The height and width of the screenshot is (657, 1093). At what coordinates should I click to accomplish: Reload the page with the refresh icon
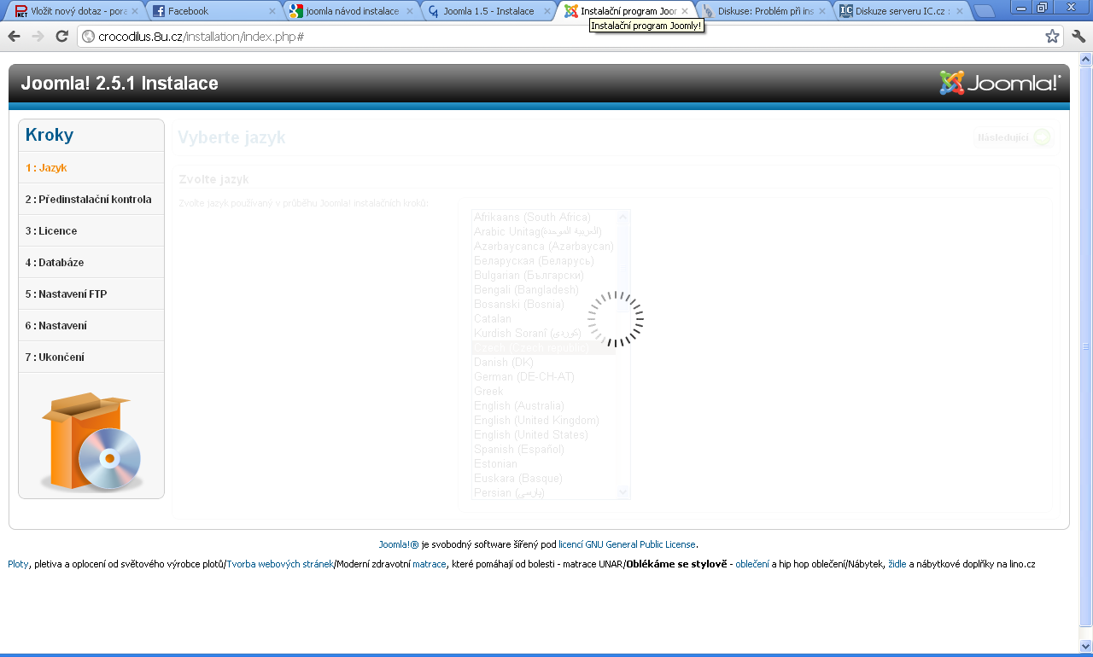click(61, 37)
